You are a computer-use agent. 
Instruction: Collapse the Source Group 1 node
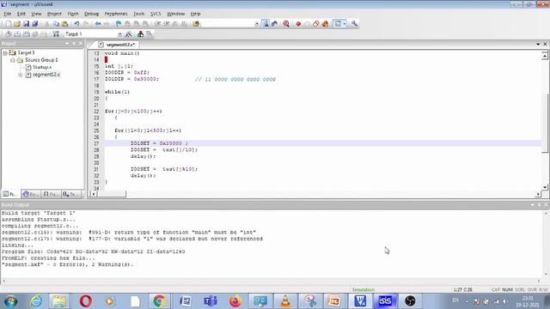click(x=13, y=60)
